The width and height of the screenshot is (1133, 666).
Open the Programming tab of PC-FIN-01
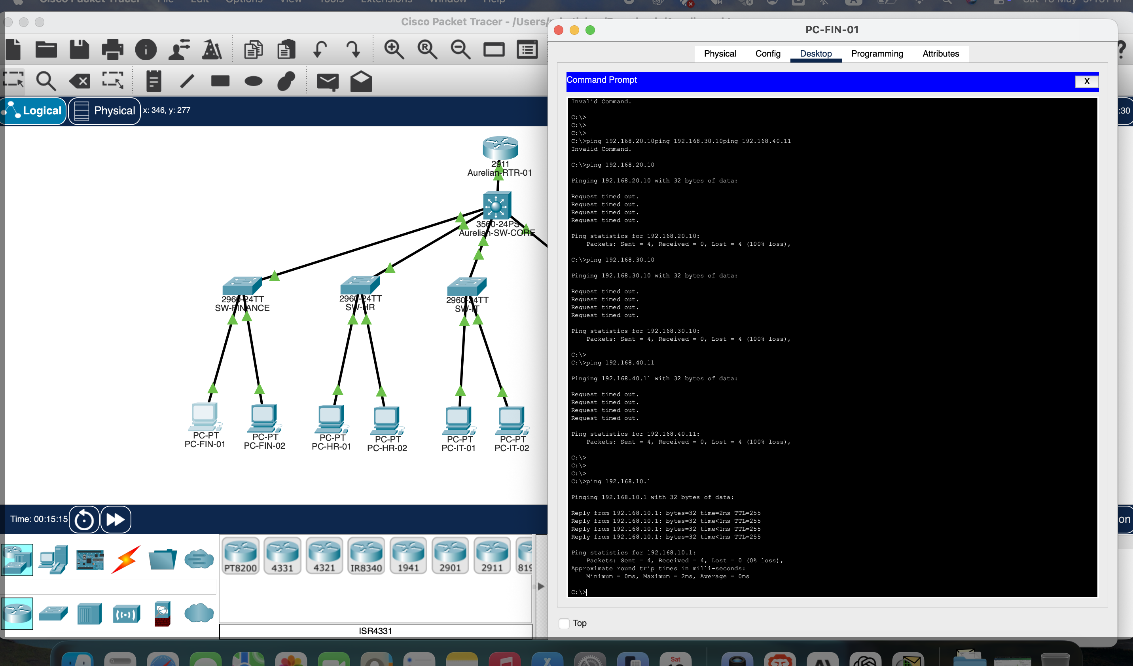coord(877,53)
